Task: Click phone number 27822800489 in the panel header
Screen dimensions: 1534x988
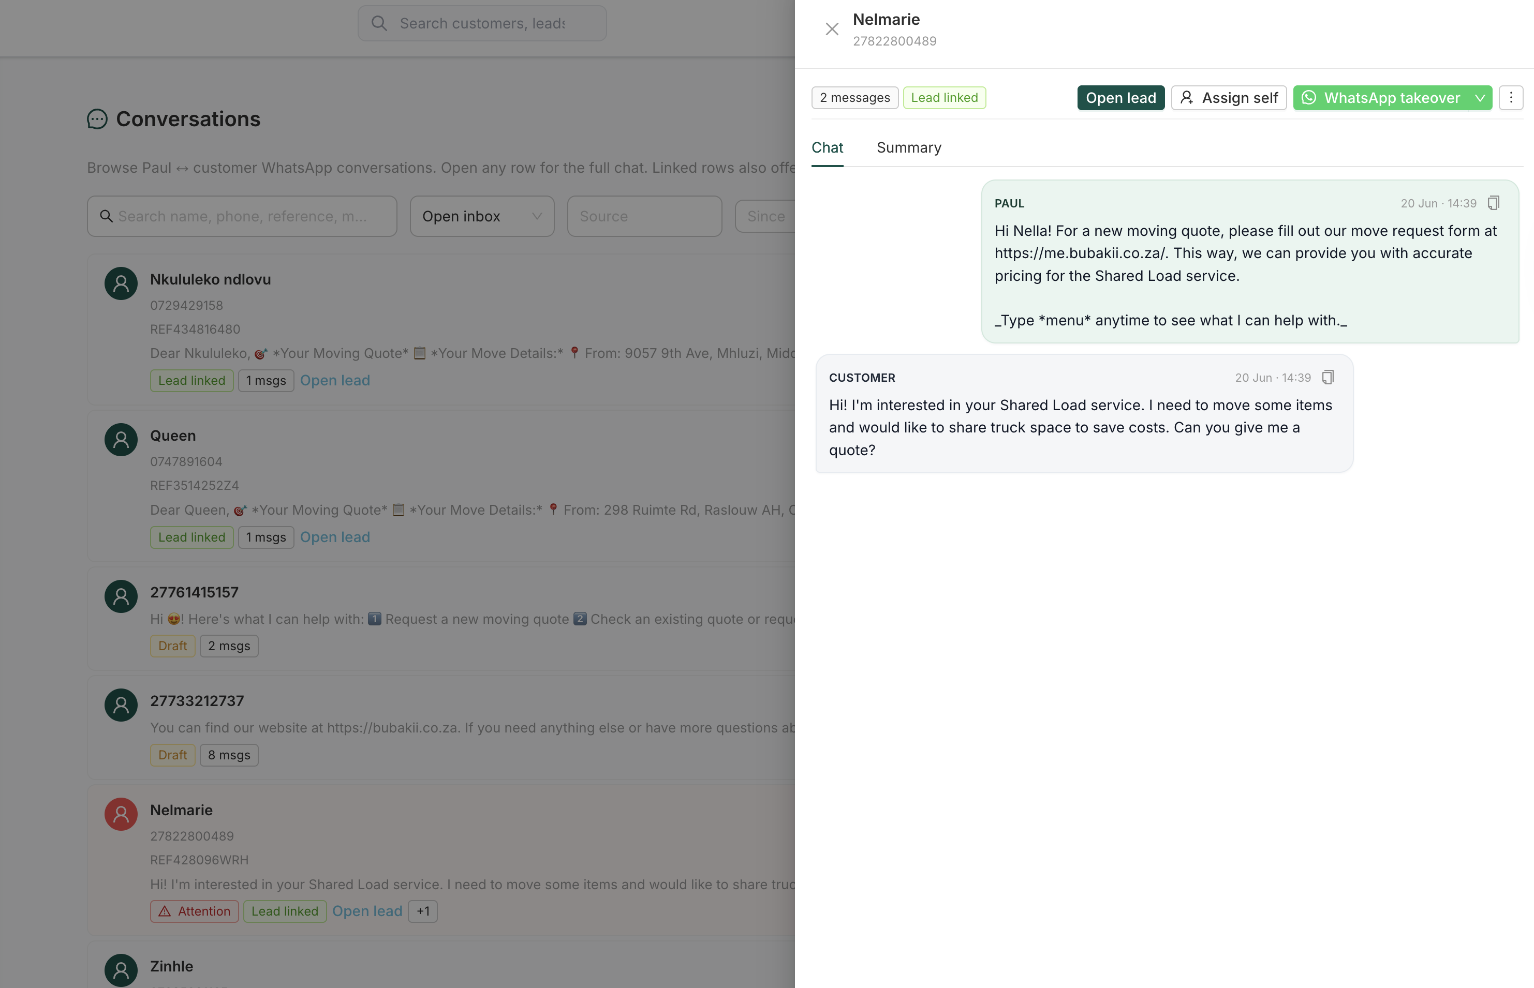Action: pos(895,41)
